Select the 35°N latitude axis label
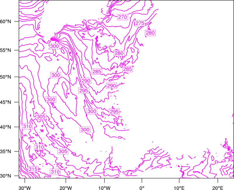Screen dimensions: 234x190 coord(6,151)
